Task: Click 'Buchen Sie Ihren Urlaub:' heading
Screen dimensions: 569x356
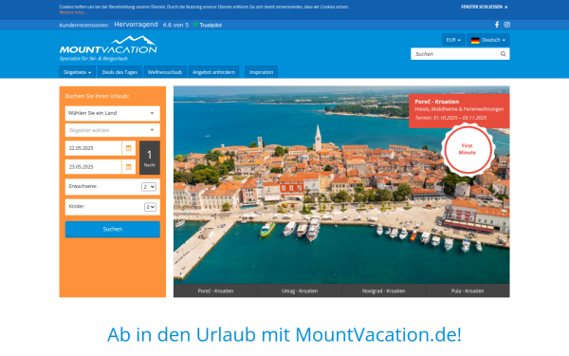Action: click(x=97, y=96)
